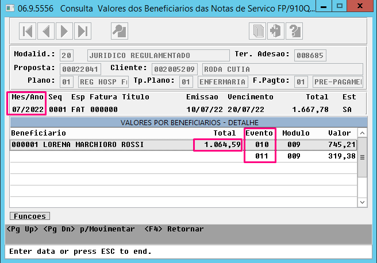Jump to the last record
Image resolution: width=377 pixels, height=263 pixels.
(x=83, y=31)
